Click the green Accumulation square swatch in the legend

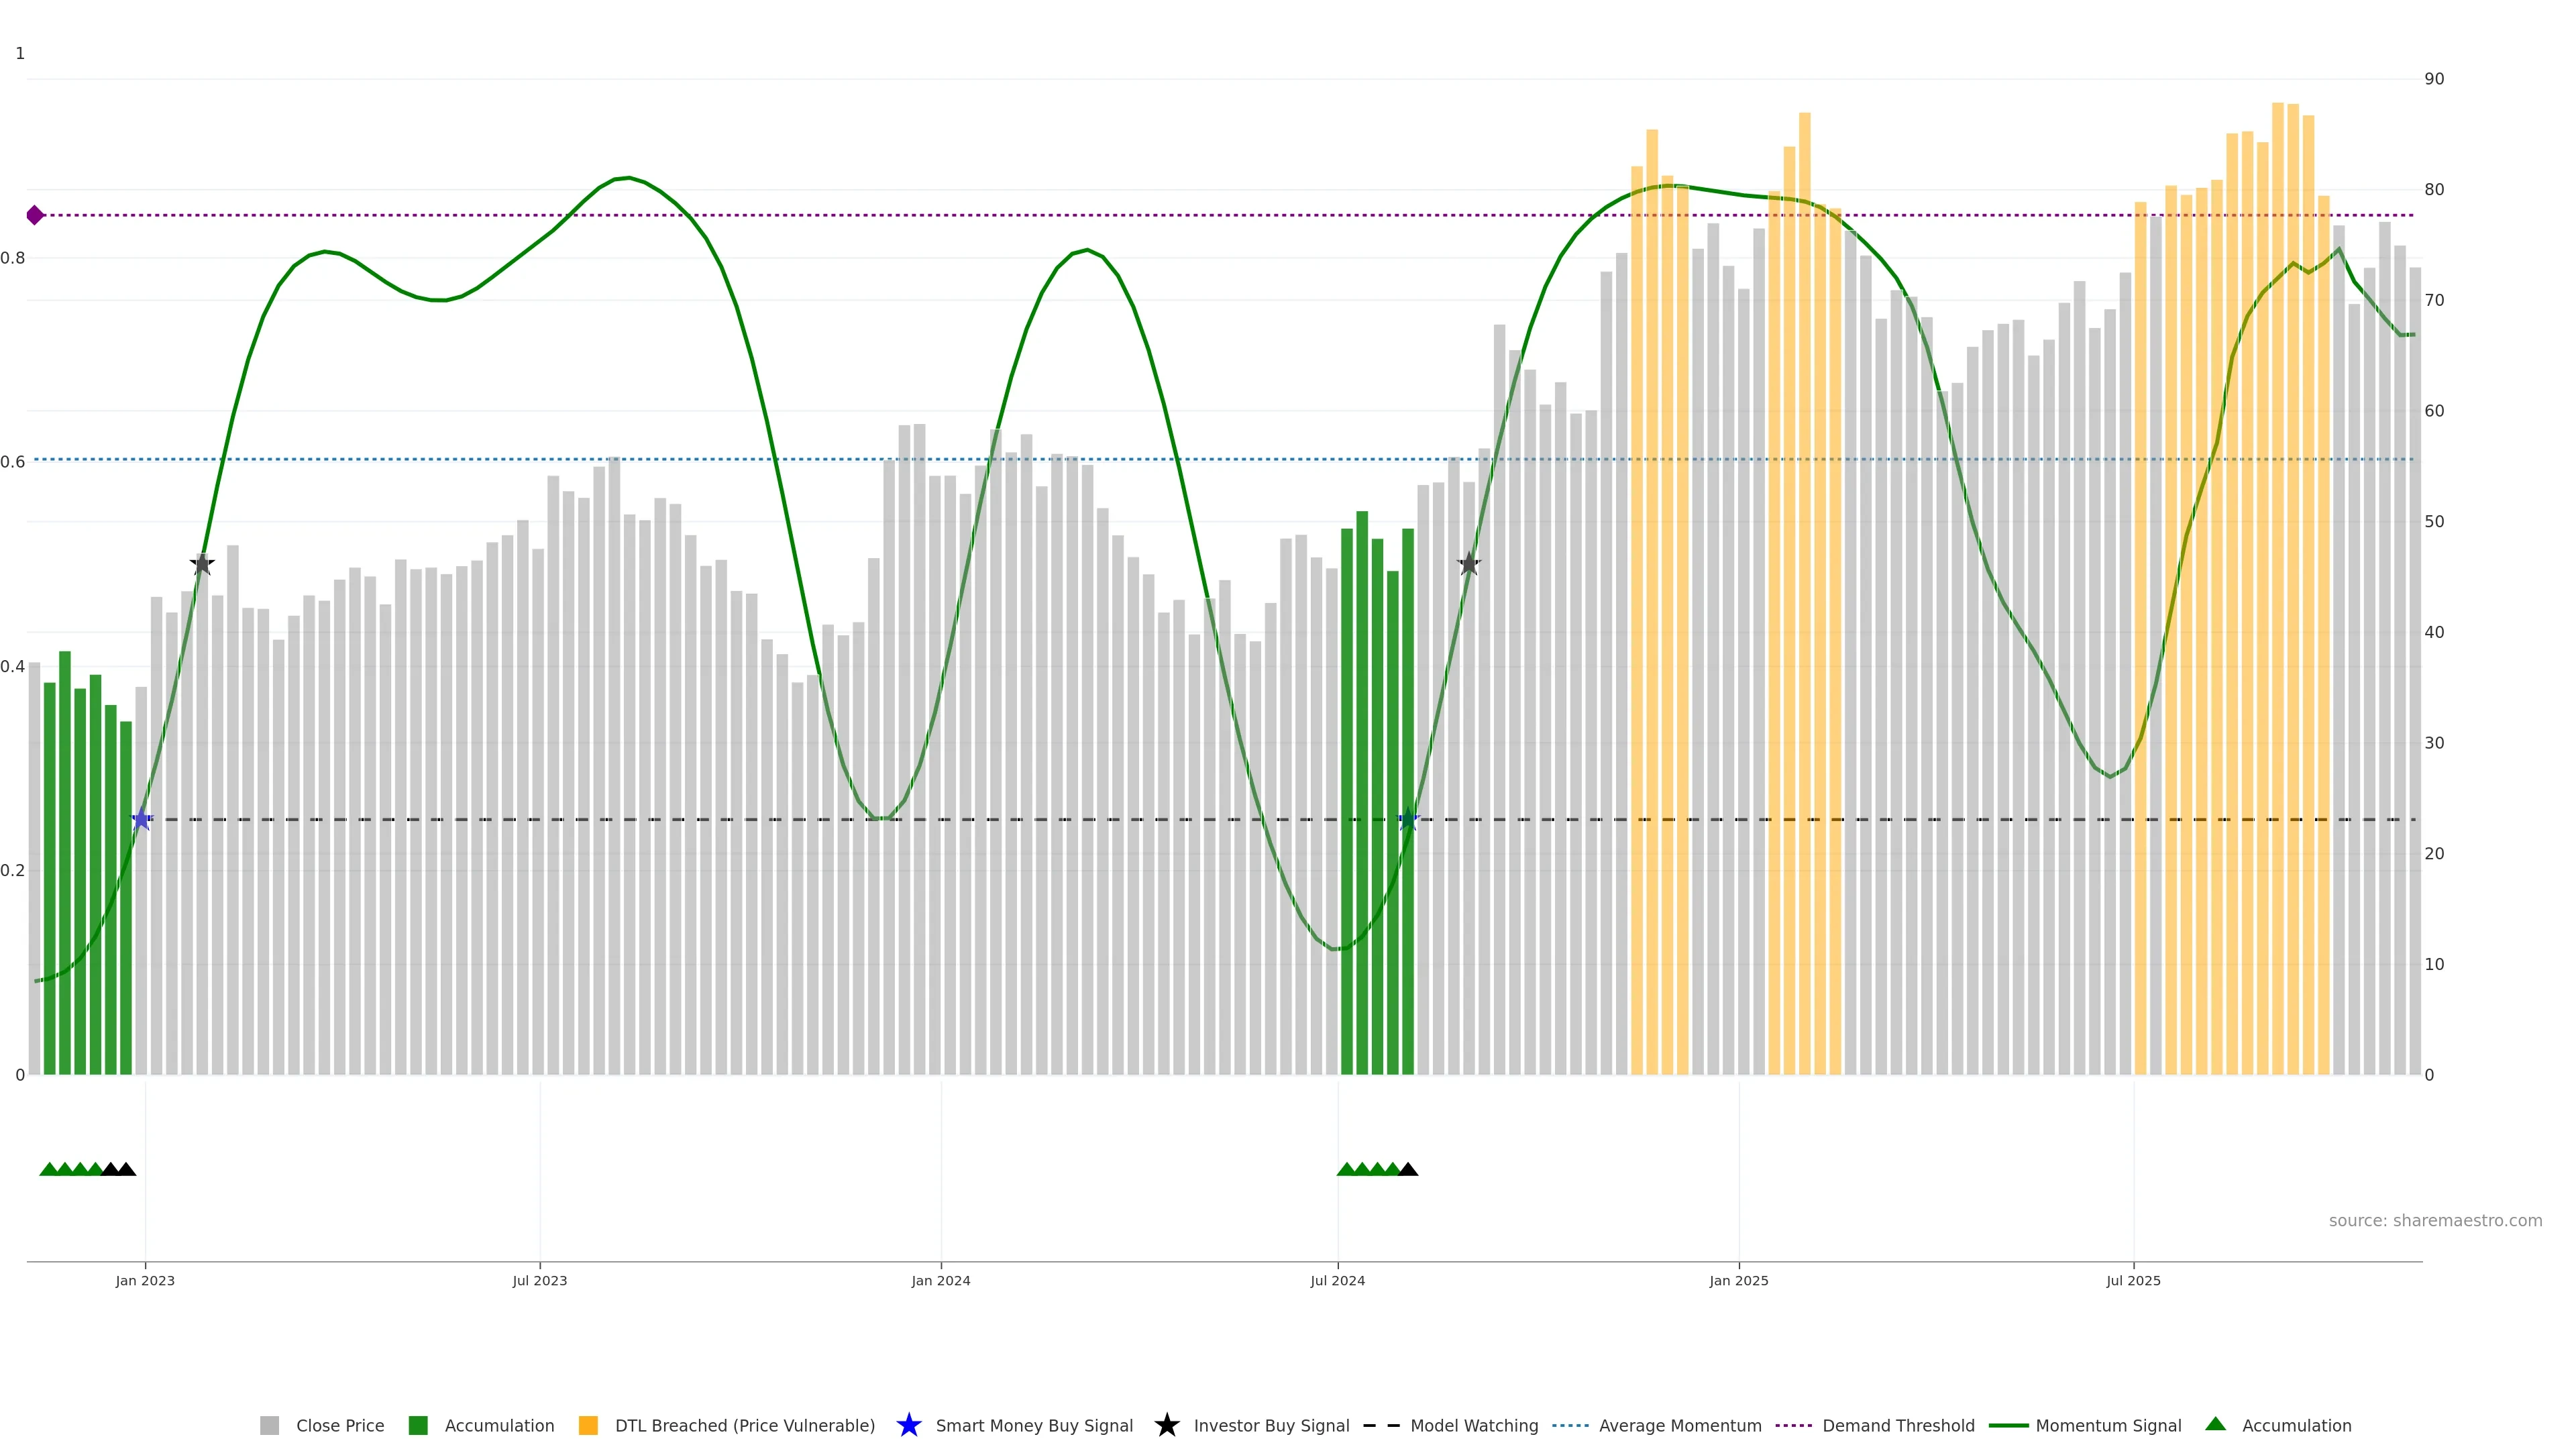418,1426
